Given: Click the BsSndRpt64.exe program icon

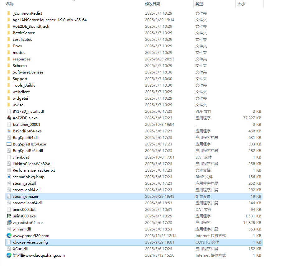Looking at the screenshot, I should (x=9, y=131).
